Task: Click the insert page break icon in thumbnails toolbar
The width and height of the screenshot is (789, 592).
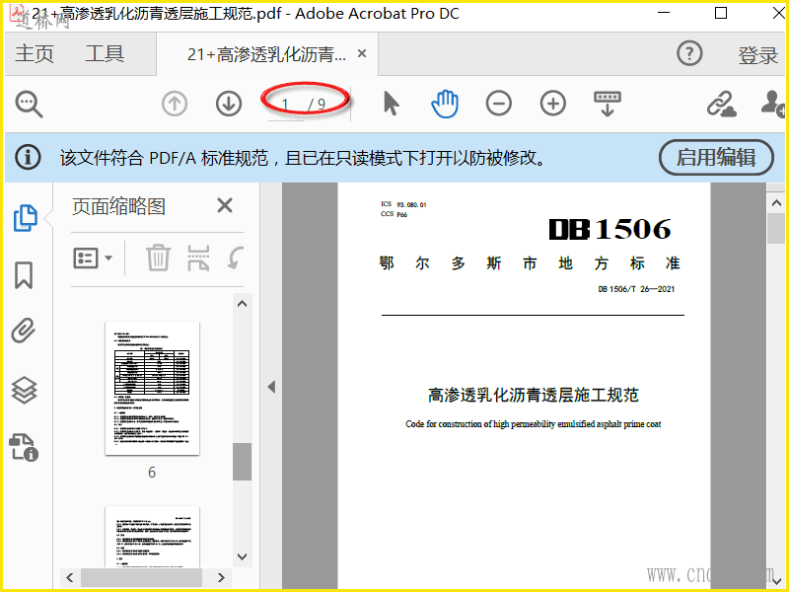Action: click(x=198, y=258)
